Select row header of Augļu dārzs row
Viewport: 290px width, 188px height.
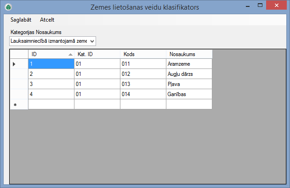click(x=19, y=74)
